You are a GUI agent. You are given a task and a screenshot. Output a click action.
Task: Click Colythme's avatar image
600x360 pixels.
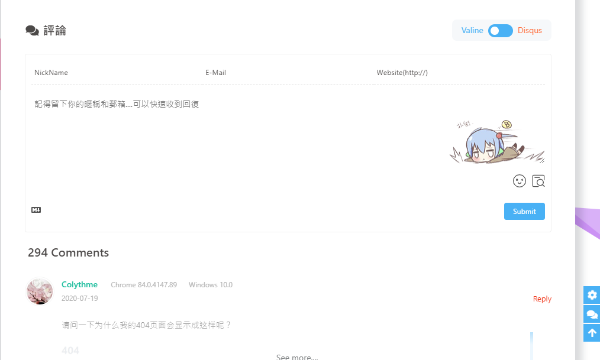coord(40,291)
